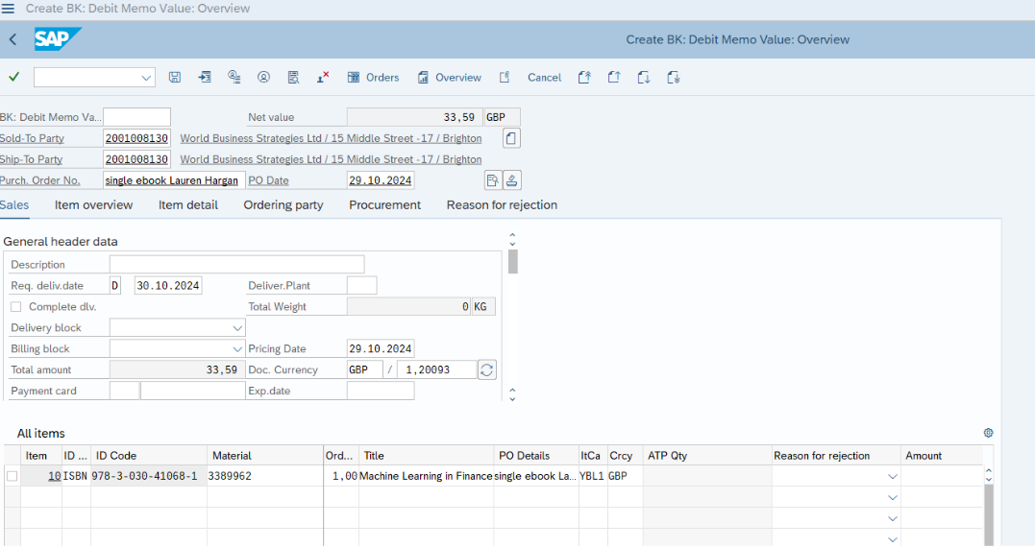Click the Exp.date input field
Viewport: 1035px width, 547px height.
[x=381, y=391]
